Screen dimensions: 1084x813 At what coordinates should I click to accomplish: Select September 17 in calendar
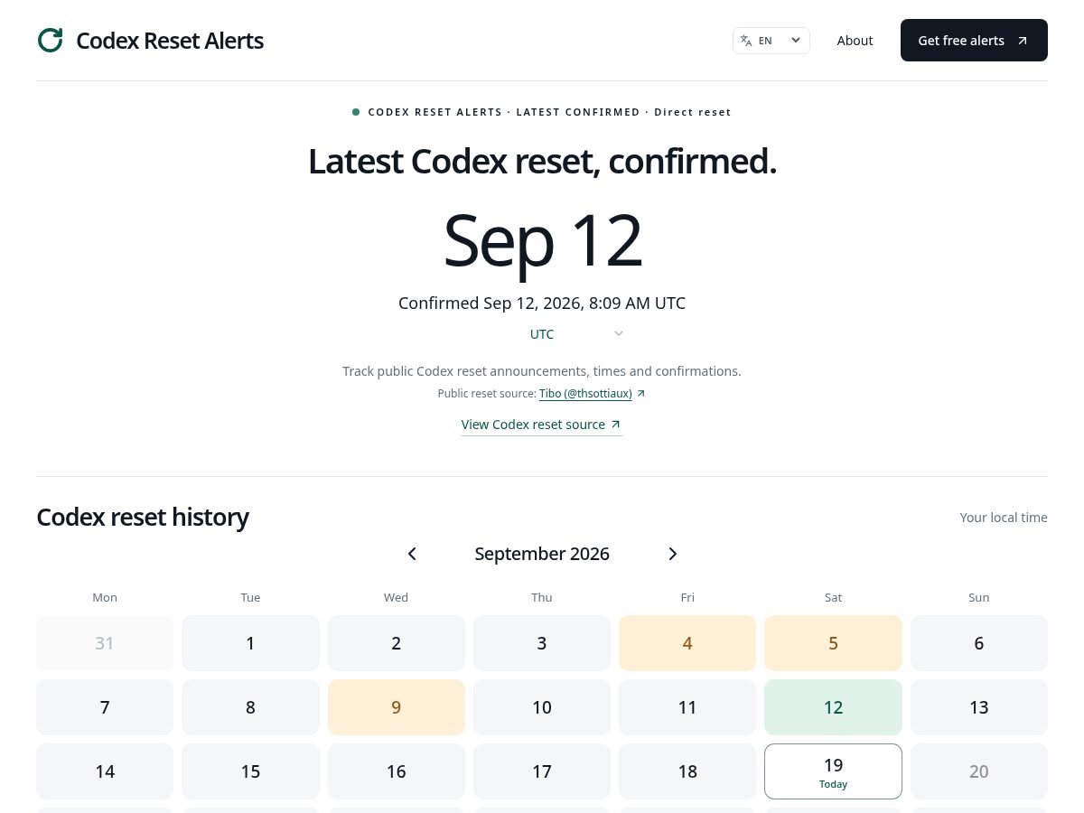542,771
